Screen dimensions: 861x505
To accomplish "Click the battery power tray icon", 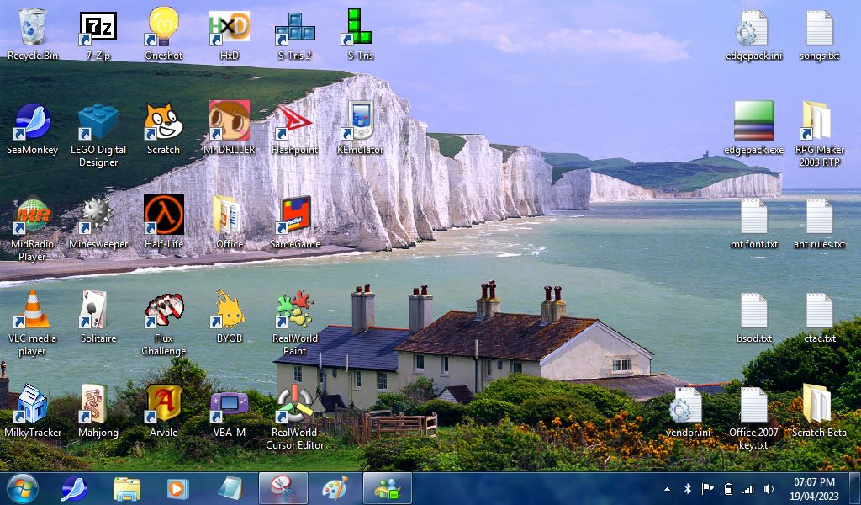I will (728, 488).
